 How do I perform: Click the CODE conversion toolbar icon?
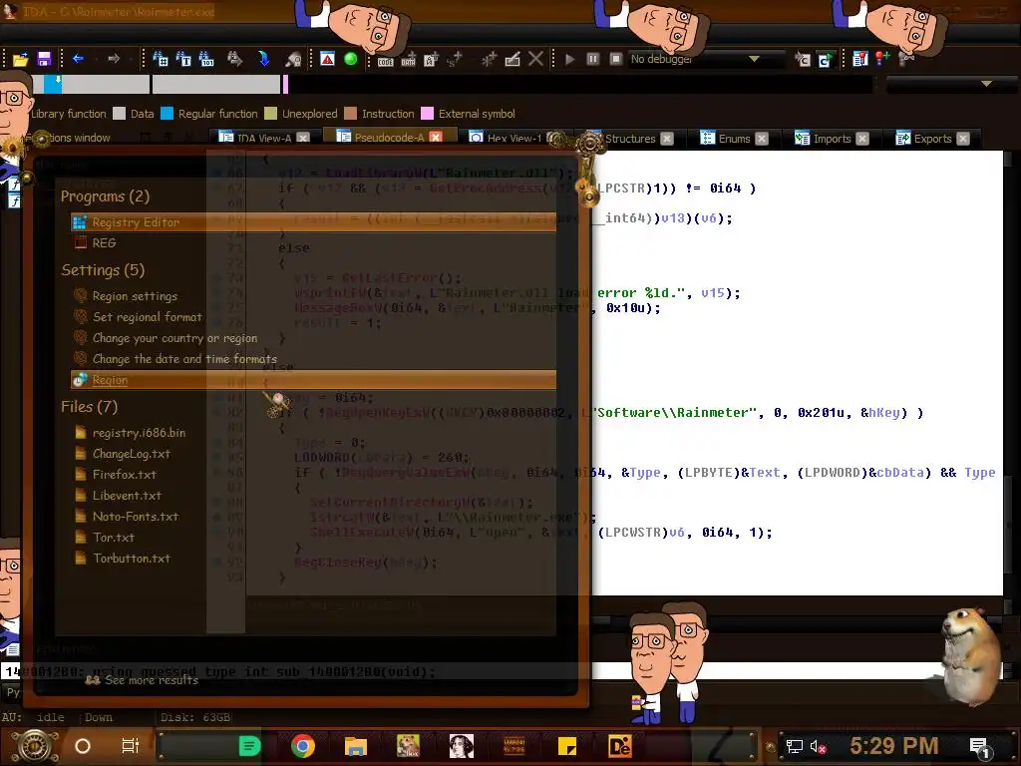pos(386,61)
